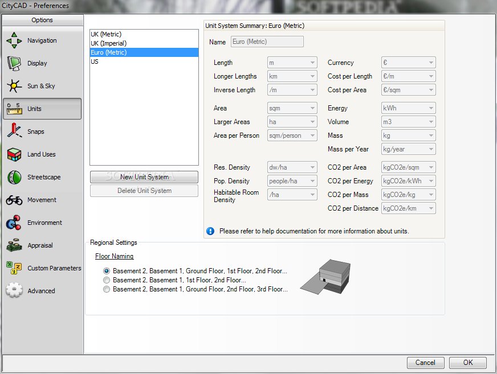Click the Custom Parameters XYZ icon
Image resolution: width=497 pixels, height=374 pixels.
14,268
